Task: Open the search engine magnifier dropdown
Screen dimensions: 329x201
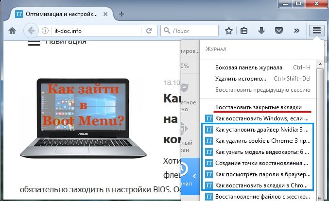Action: [168, 31]
